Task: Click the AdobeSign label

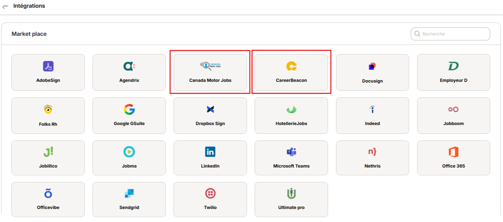Action: pos(48,80)
